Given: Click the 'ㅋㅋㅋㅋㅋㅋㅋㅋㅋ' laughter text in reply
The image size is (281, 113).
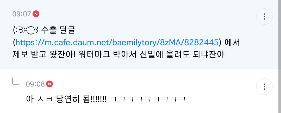Looking at the screenshot, I should click(x=147, y=99).
